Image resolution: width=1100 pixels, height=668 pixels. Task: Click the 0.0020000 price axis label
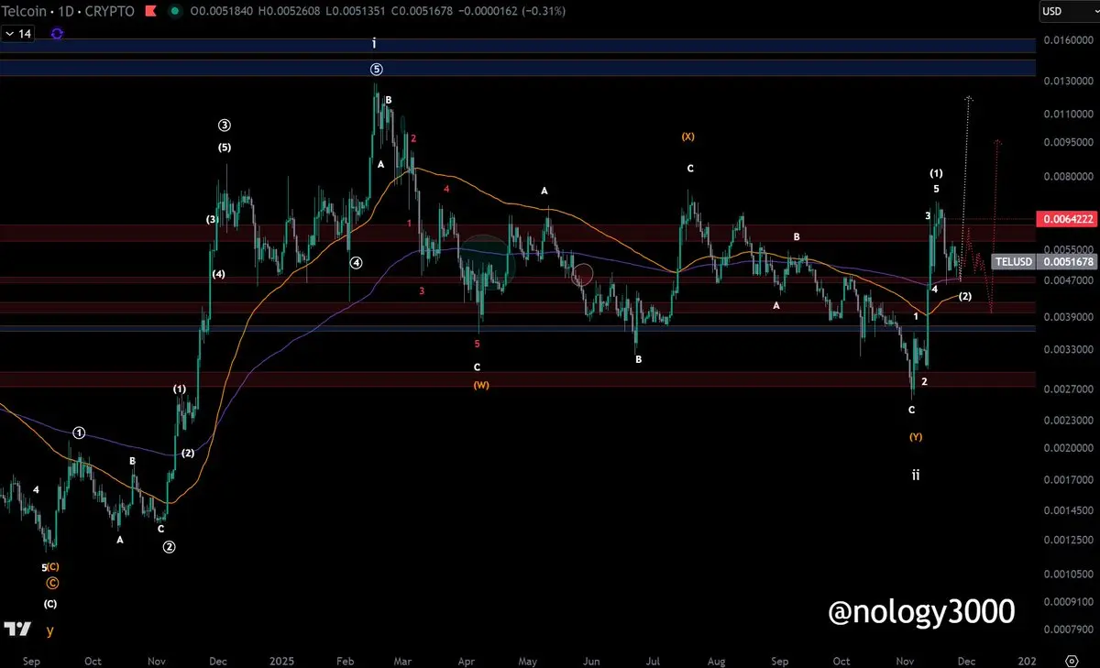[1067, 449]
